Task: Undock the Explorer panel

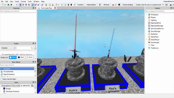Action: pos(171,8)
